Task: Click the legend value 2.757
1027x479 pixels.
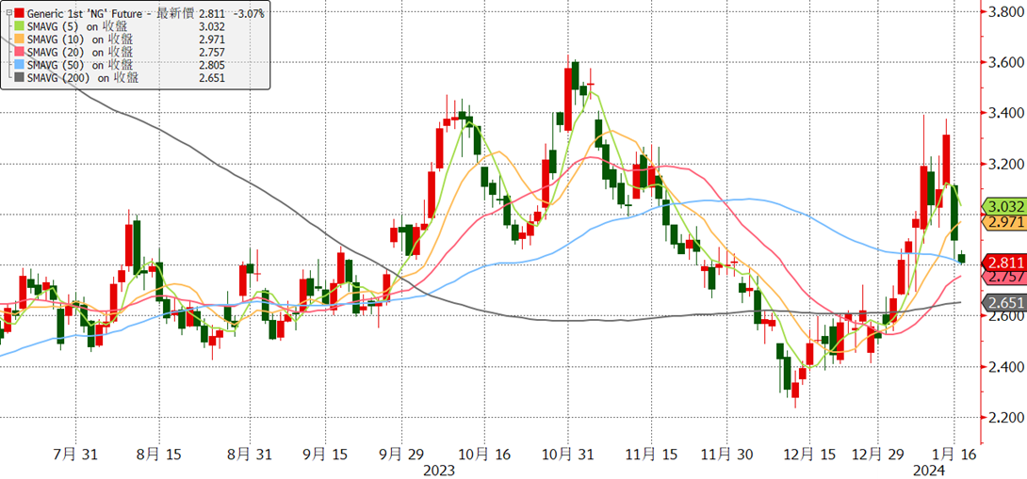Action: (212, 52)
